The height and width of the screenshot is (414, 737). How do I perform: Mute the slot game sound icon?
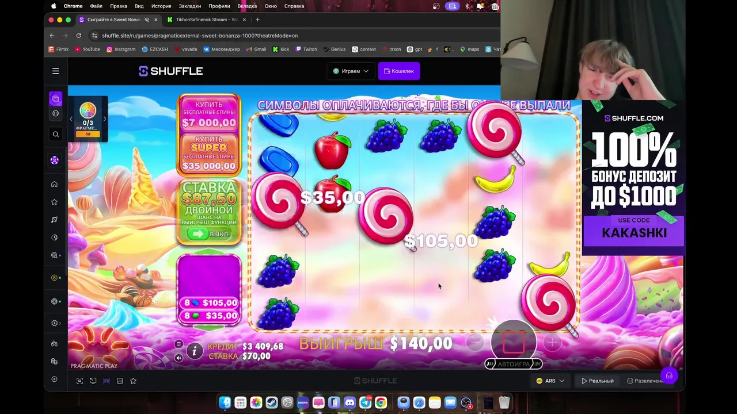178,358
